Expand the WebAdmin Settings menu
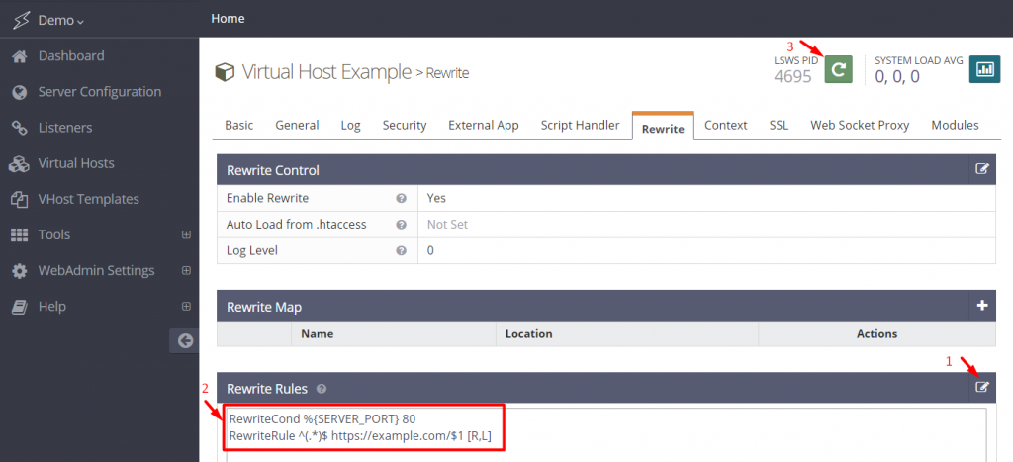Screen dimensions: 1013x462 click(x=186, y=271)
